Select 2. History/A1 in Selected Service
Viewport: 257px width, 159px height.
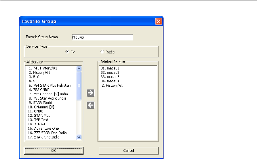[x=112, y=86]
